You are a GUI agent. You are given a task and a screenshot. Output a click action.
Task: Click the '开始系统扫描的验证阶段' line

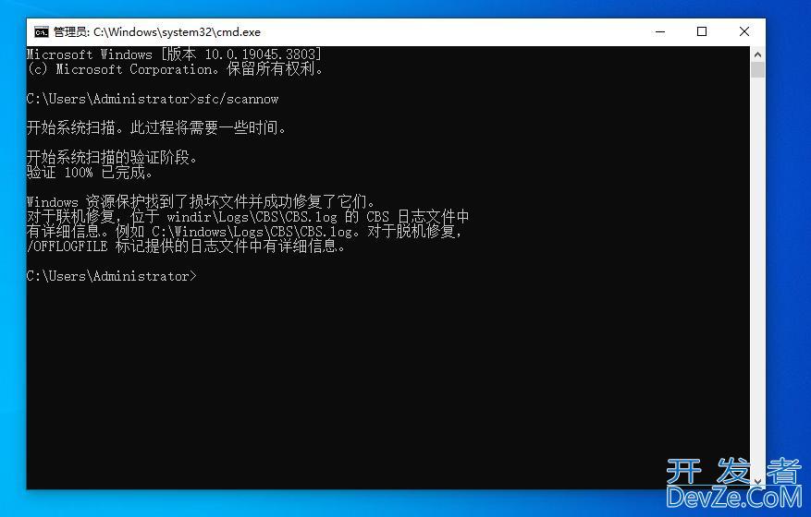(x=112, y=158)
